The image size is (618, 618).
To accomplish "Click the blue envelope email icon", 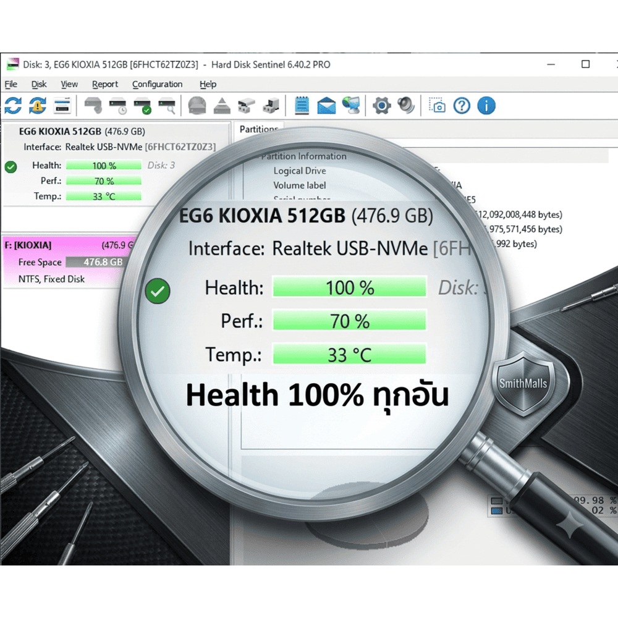I will click(327, 106).
